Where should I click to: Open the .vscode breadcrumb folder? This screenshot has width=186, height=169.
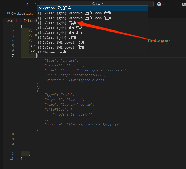[x=12, y=21]
